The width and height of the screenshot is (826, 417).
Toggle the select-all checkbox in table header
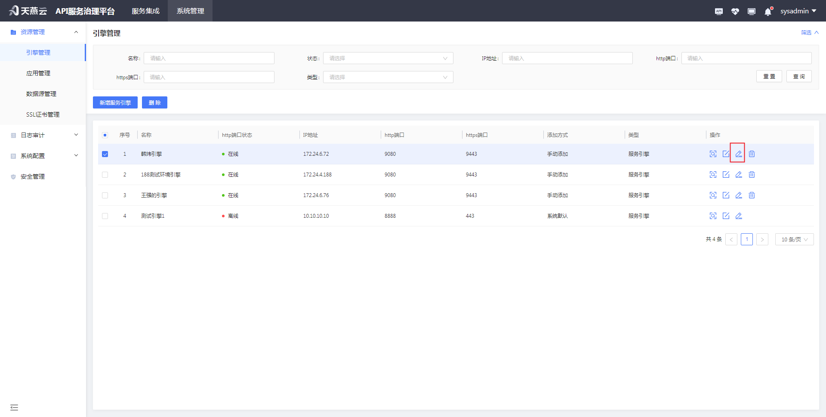tap(105, 135)
